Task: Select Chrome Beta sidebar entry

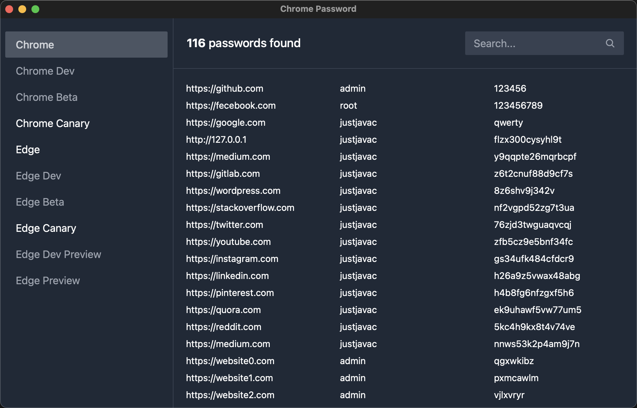Action: point(46,97)
